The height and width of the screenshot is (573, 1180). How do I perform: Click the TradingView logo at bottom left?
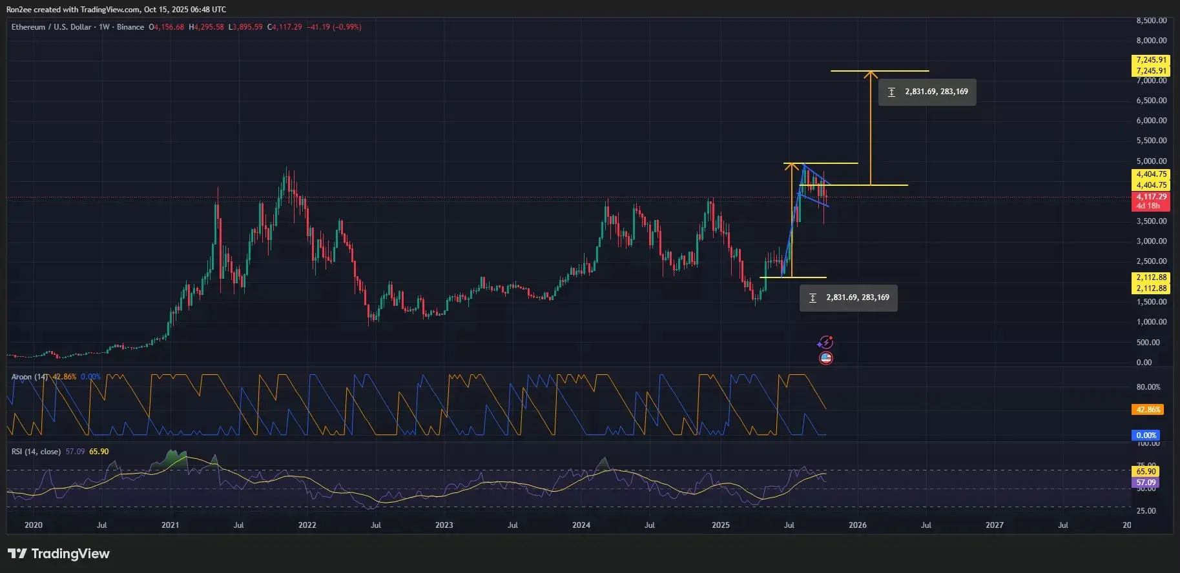point(59,554)
